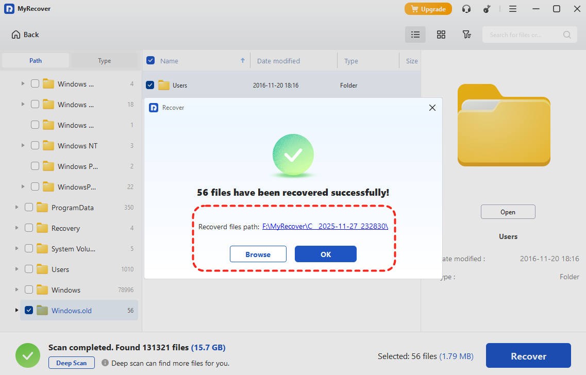Click the search magnifier icon
Image resolution: width=586 pixels, height=375 pixels.
[x=567, y=35]
